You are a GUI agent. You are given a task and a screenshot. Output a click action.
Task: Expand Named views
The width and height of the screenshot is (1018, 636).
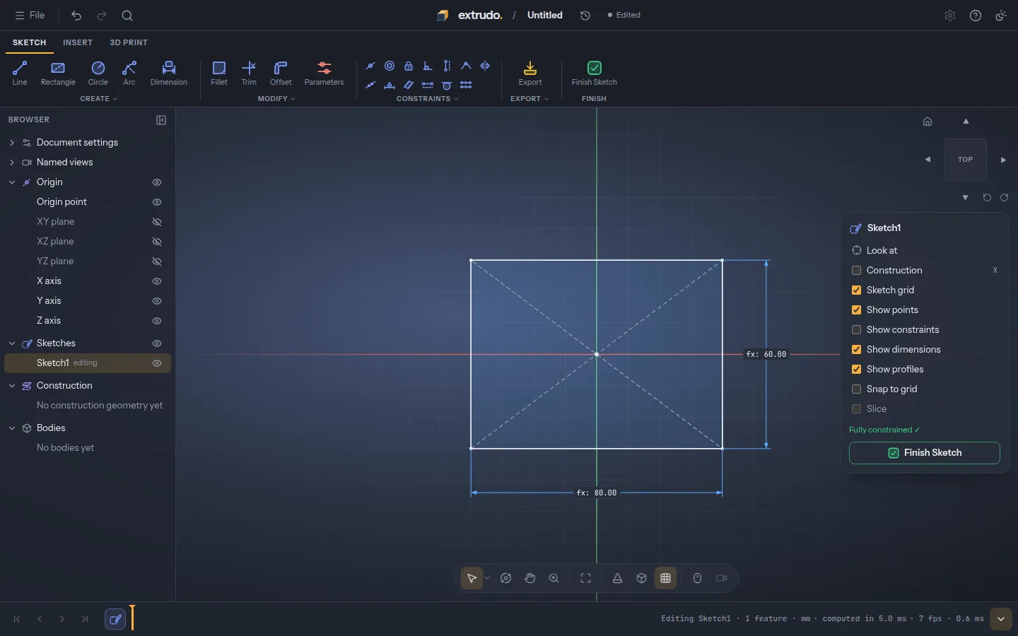tap(12, 163)
